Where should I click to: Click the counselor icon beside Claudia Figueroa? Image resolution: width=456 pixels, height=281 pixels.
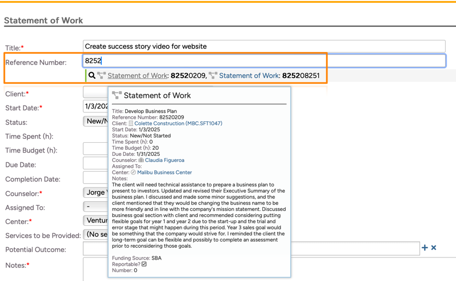click(x=141, y=160)
